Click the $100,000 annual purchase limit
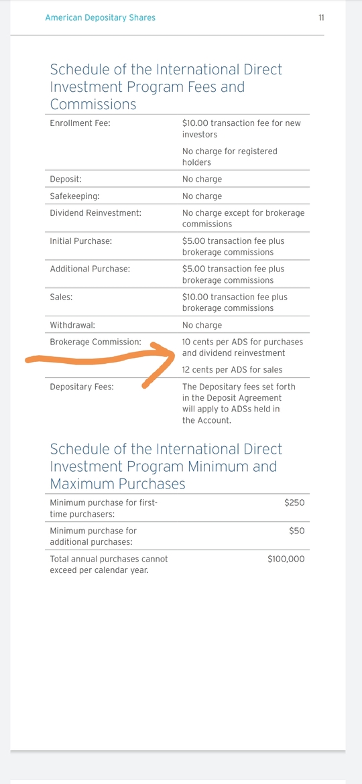Viewport: 362px width, 784px height. coord(286,559)
